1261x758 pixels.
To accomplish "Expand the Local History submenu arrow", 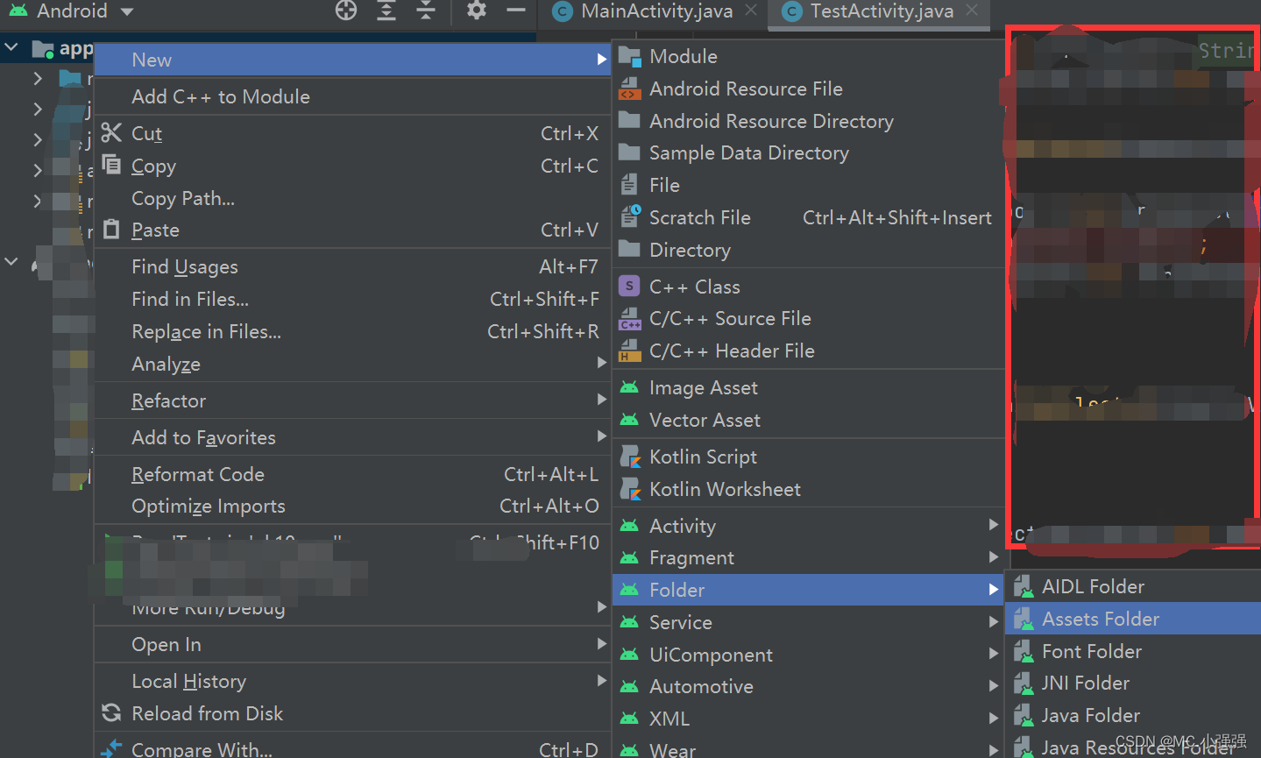I will 602,681.
